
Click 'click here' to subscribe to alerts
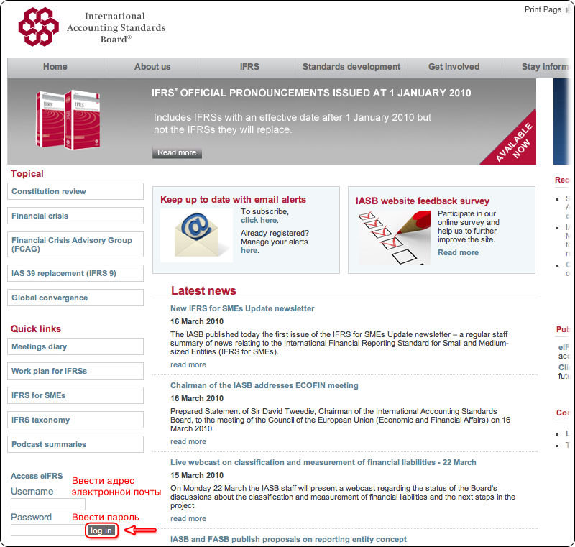259,220
